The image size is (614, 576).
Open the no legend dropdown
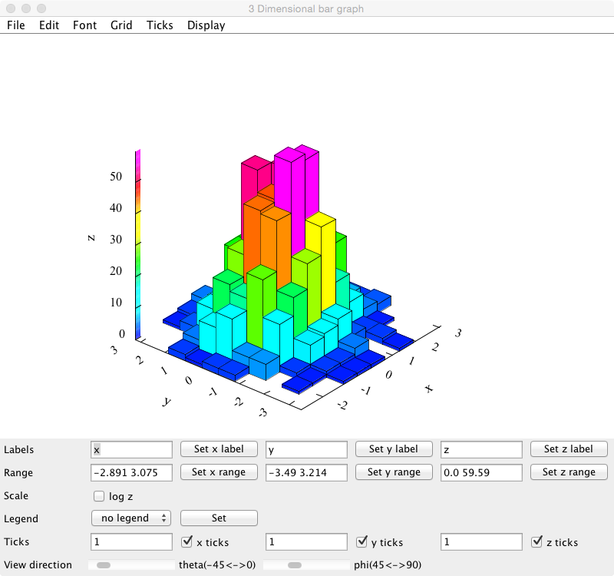point(131,518)
